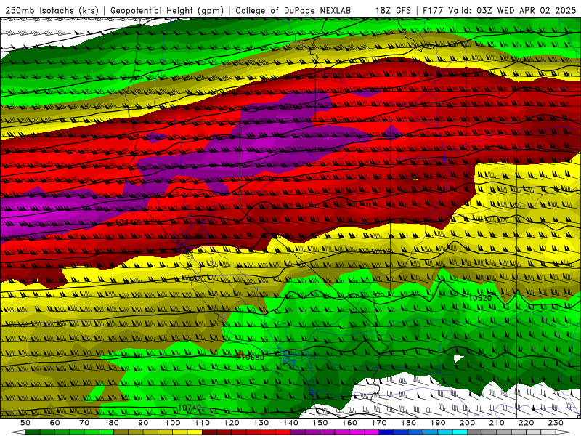Viewport: 581px width, 436px height.
Task: Click the '130' value on the color scale
Action: [261, 423]
